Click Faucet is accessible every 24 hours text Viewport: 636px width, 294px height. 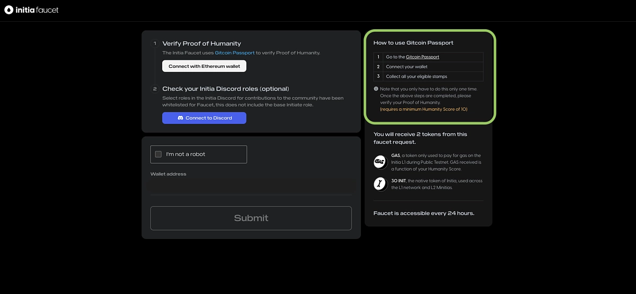point(424,213)
